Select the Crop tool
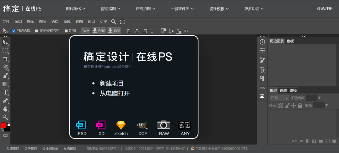Screen dimensions: 339x153 coord(5,59)
